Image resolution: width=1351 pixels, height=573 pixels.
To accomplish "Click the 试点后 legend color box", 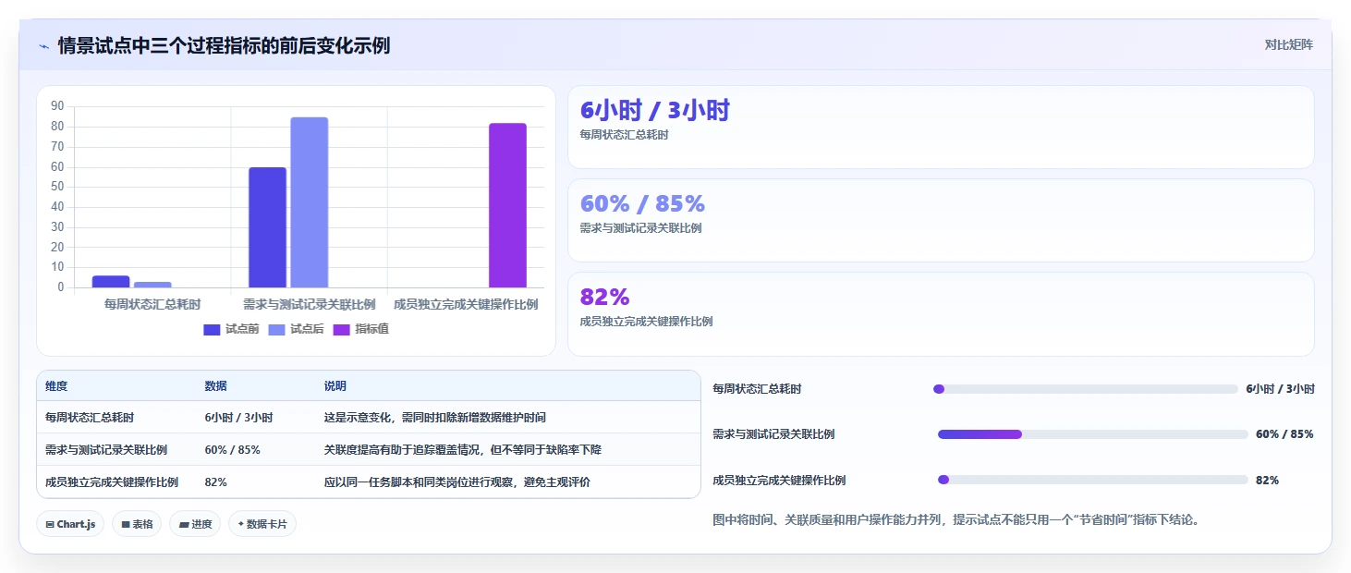I will coord(276,329).
